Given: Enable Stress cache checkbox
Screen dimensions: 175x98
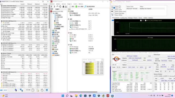Looking at the screenshot, I should click(114, 10).
